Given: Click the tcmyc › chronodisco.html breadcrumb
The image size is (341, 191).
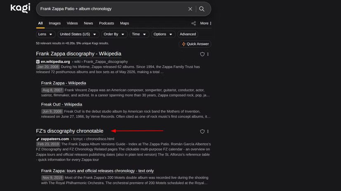Looking at the screenshot, I should 93,139.
